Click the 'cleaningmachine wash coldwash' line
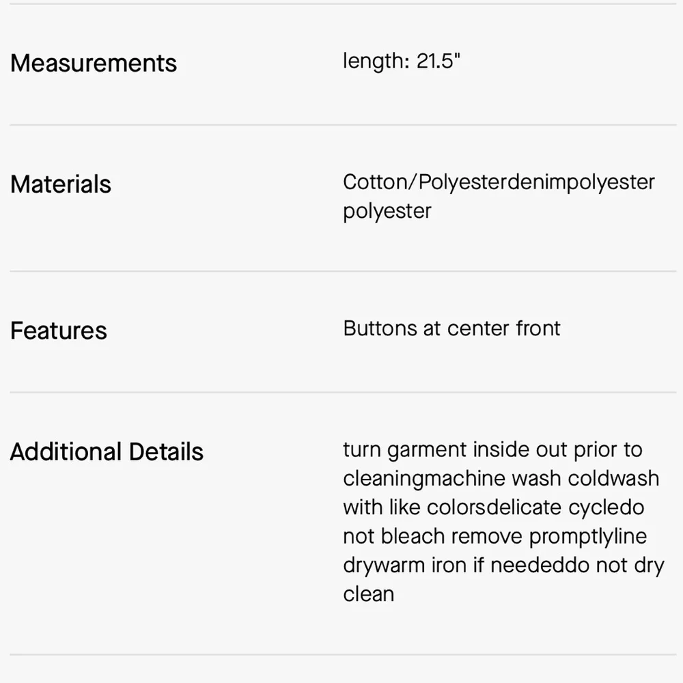 pos(501,478)
